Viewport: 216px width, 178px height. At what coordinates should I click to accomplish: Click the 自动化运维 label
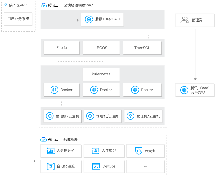click(x=66, y=166)
